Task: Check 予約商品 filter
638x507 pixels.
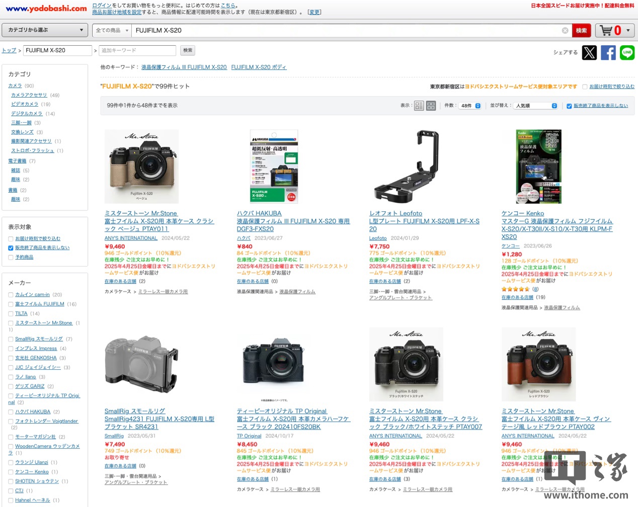Action: click(11, 258)
